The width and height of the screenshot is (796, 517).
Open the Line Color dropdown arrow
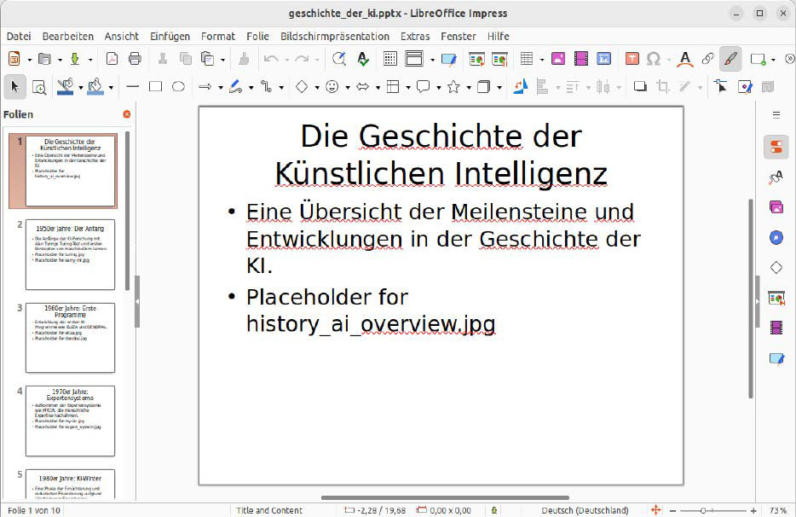(80, 88)
